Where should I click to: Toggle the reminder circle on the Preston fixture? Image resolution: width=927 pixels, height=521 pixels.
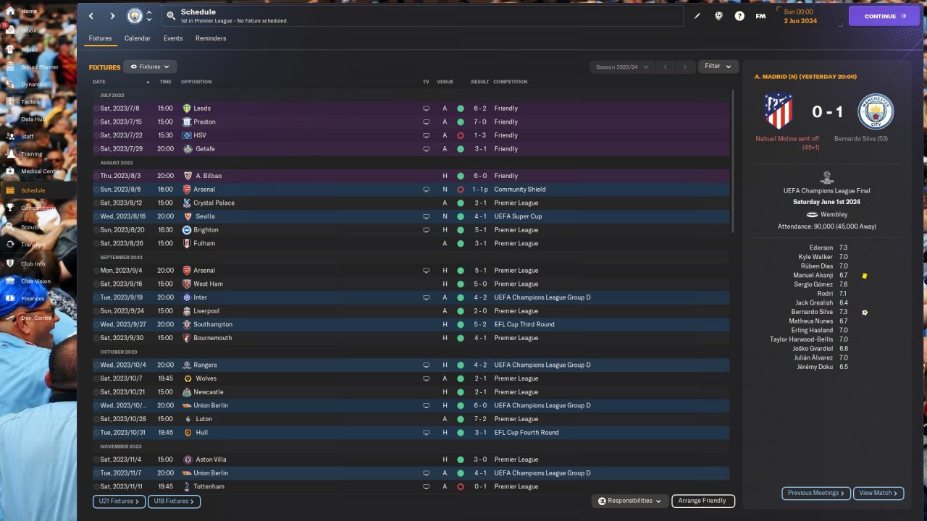pyautogui.click(x=96, y=122)
